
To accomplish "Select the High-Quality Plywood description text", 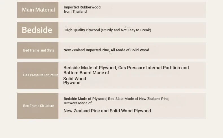I will [108, 30].
